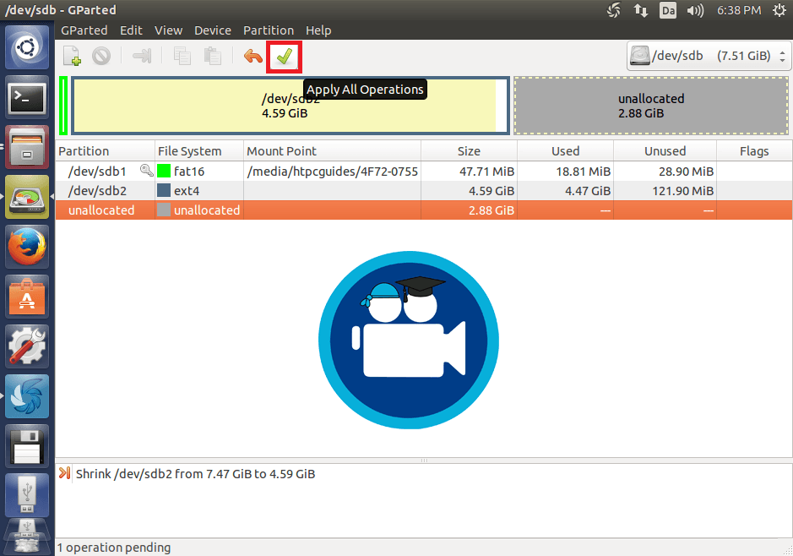Open the /dev/sdb device selector dropdown
The image size is (793, 556).
pos(709,57)
